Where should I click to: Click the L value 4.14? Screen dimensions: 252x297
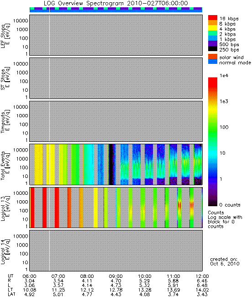click(87, 286)
